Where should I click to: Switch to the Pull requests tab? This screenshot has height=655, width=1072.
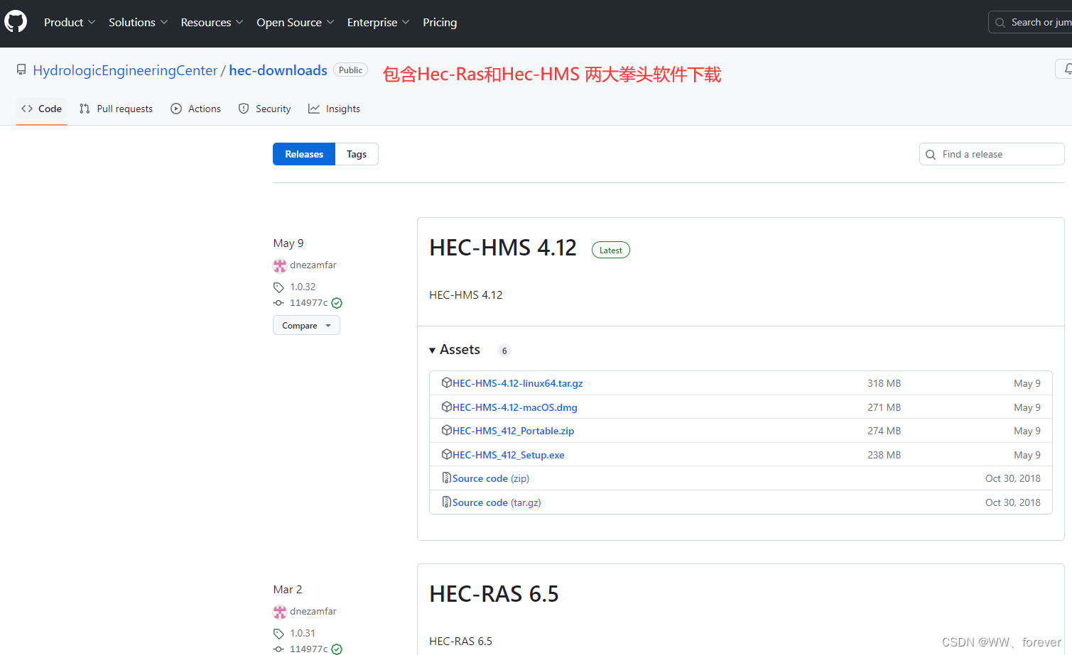click(x=116, y=109)
